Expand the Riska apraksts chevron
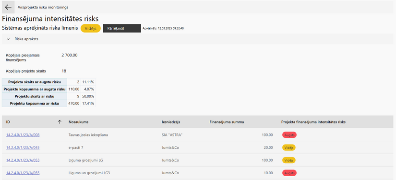The width and height of the screenshot is (396, 180). point(8,39)
